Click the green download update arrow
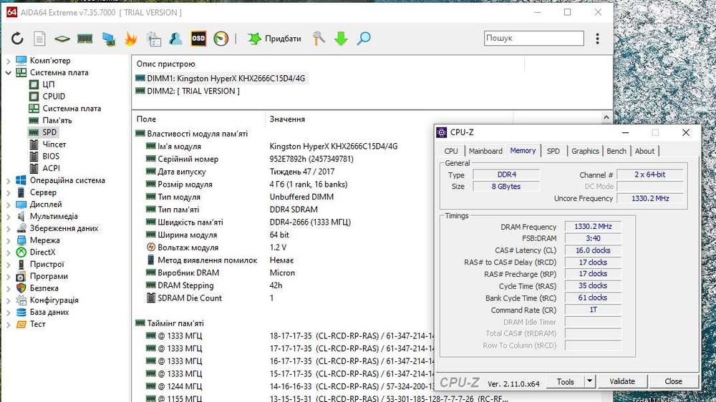The image size is (716, 402). (341, 39)
